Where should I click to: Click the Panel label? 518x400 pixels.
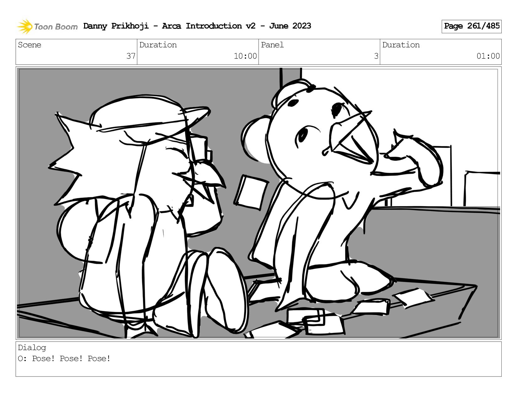point(272,45)
